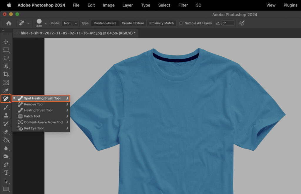Select the Eraser tool
This screenshot has height=194, width=301.
click(x=6, y=132)
